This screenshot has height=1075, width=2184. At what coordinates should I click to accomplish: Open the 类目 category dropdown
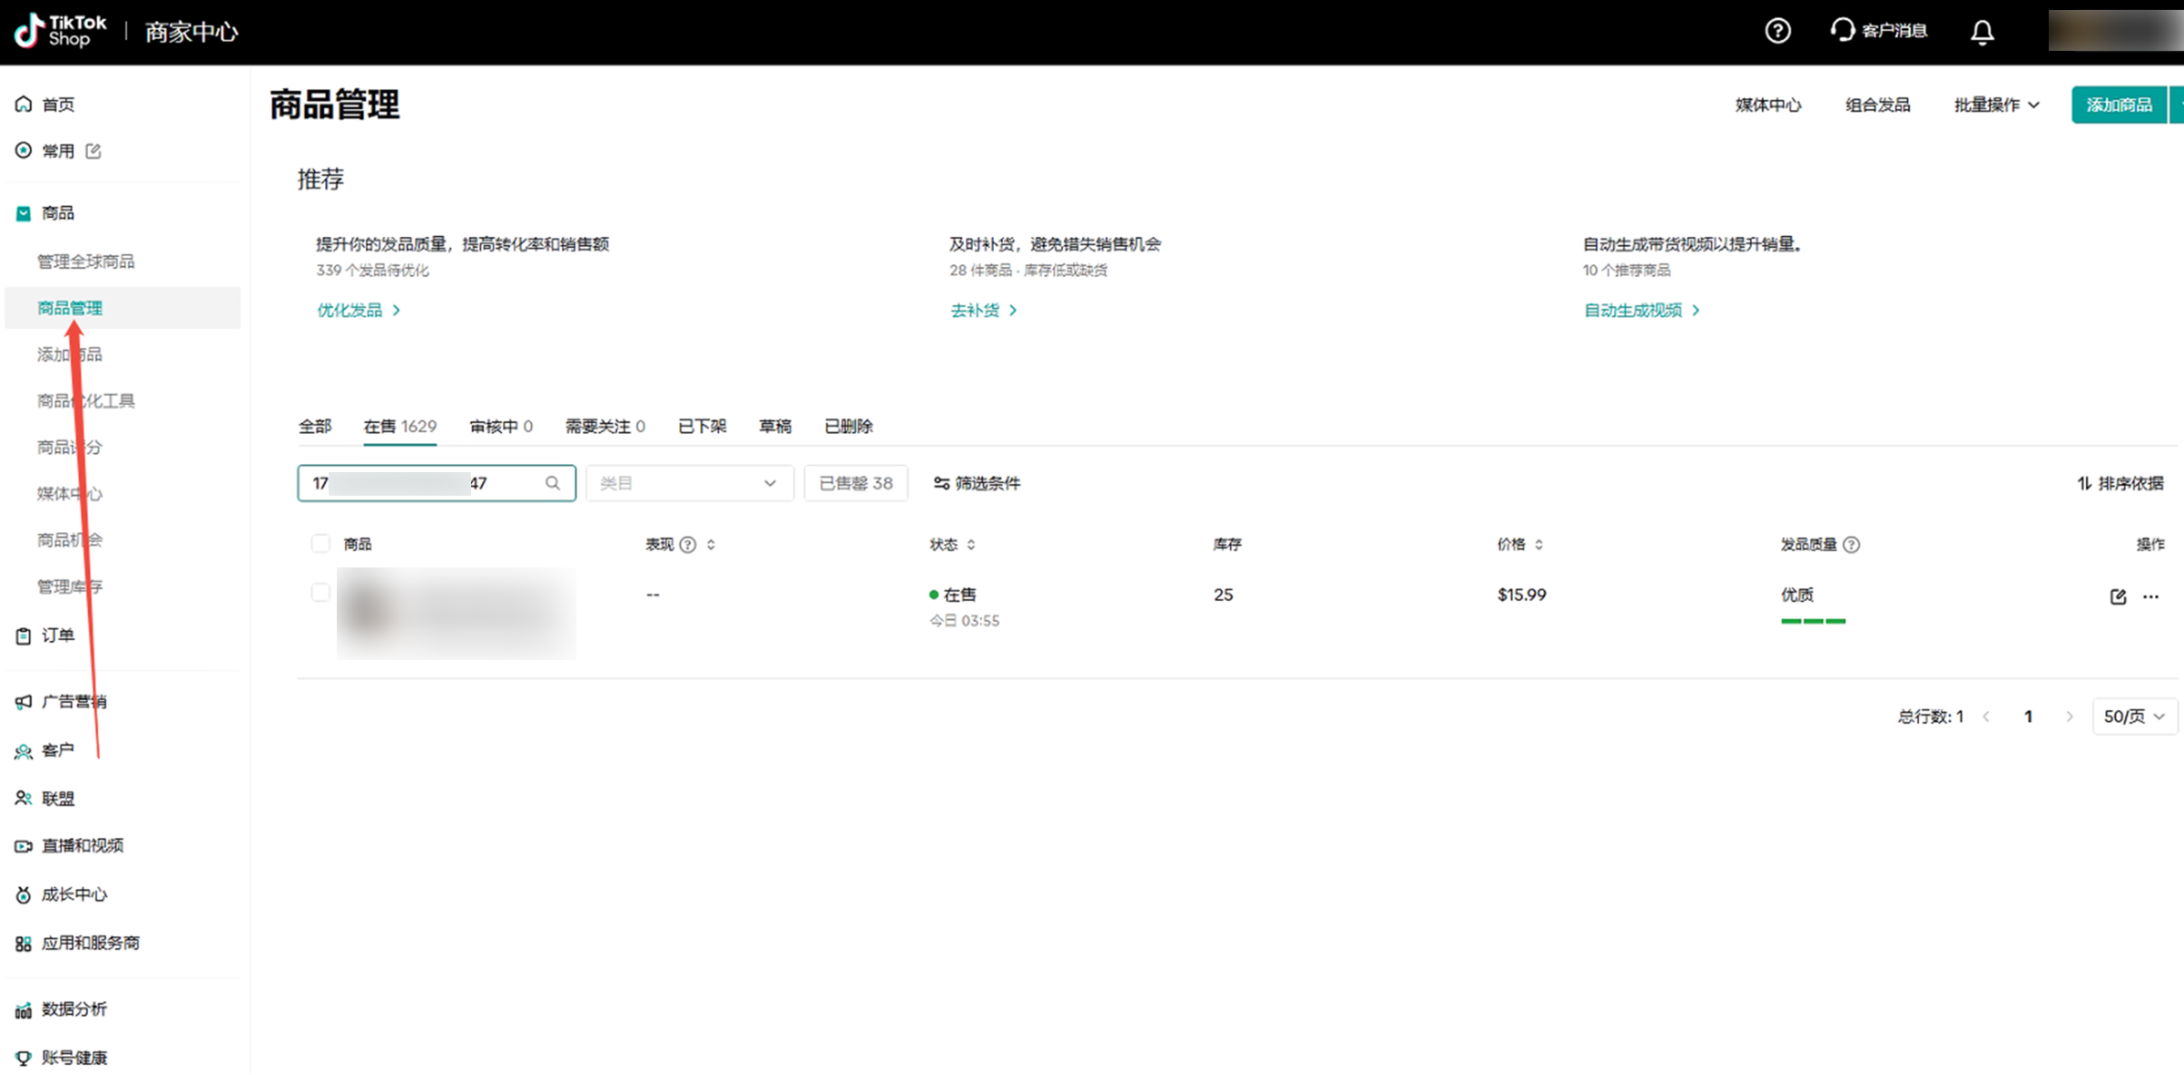(689, 483)
